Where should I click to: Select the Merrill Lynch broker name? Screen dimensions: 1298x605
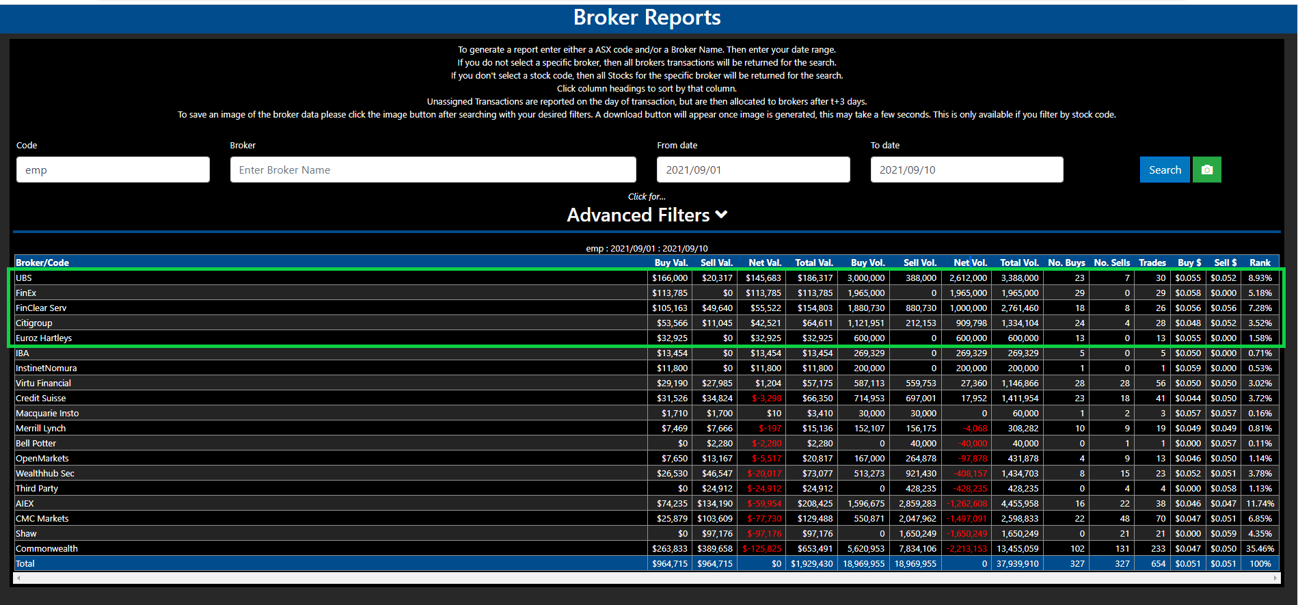(41, 428)
